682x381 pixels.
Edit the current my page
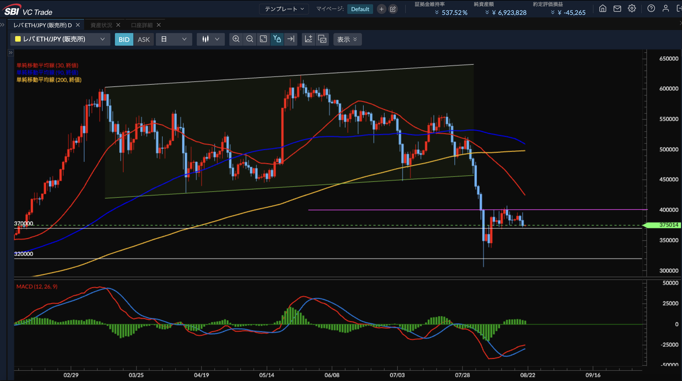[393, 9]
